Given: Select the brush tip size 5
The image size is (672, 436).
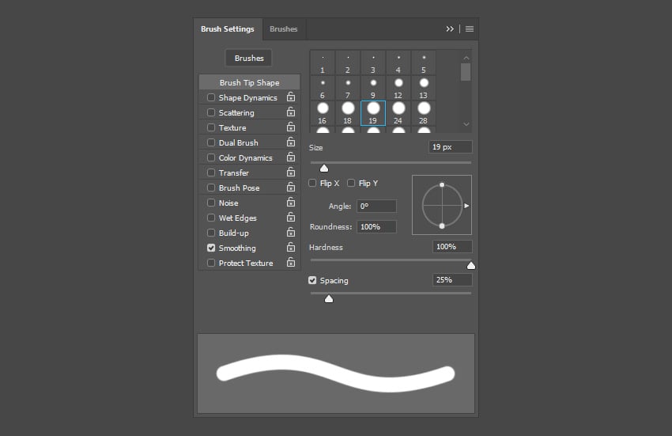Looking at the screenshot, I should click(424, 63).
